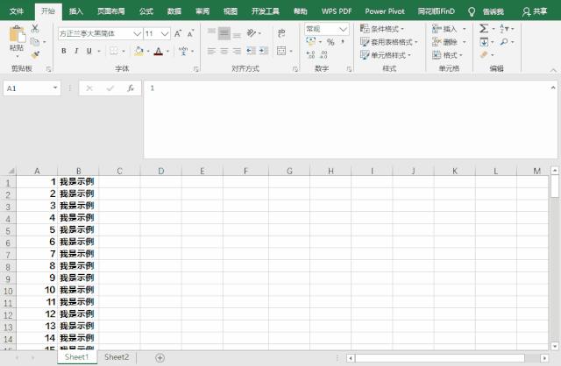The width and height of the screenshot is (561, 366).
Task: Click decrease decimal icon
Action: pyautogui.click(x=323, y=54)
